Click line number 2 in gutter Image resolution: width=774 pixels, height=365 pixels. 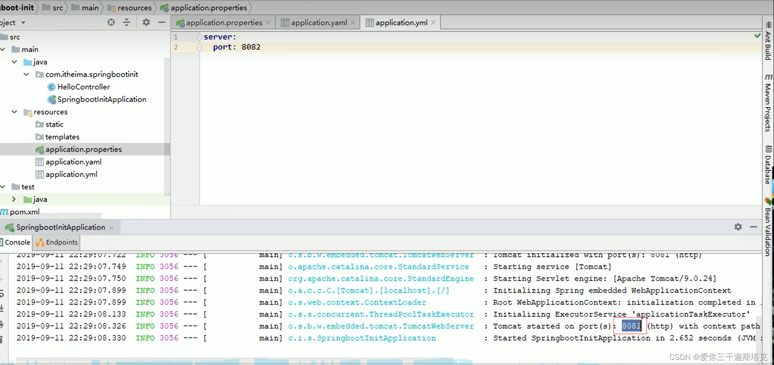click(176, 47)
